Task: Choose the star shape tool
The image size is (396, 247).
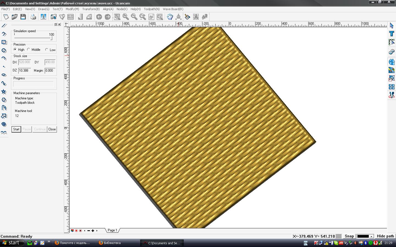Action: (4, 91)
